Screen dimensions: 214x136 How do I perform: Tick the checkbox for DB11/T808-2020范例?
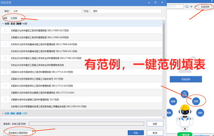pos(5,44)
